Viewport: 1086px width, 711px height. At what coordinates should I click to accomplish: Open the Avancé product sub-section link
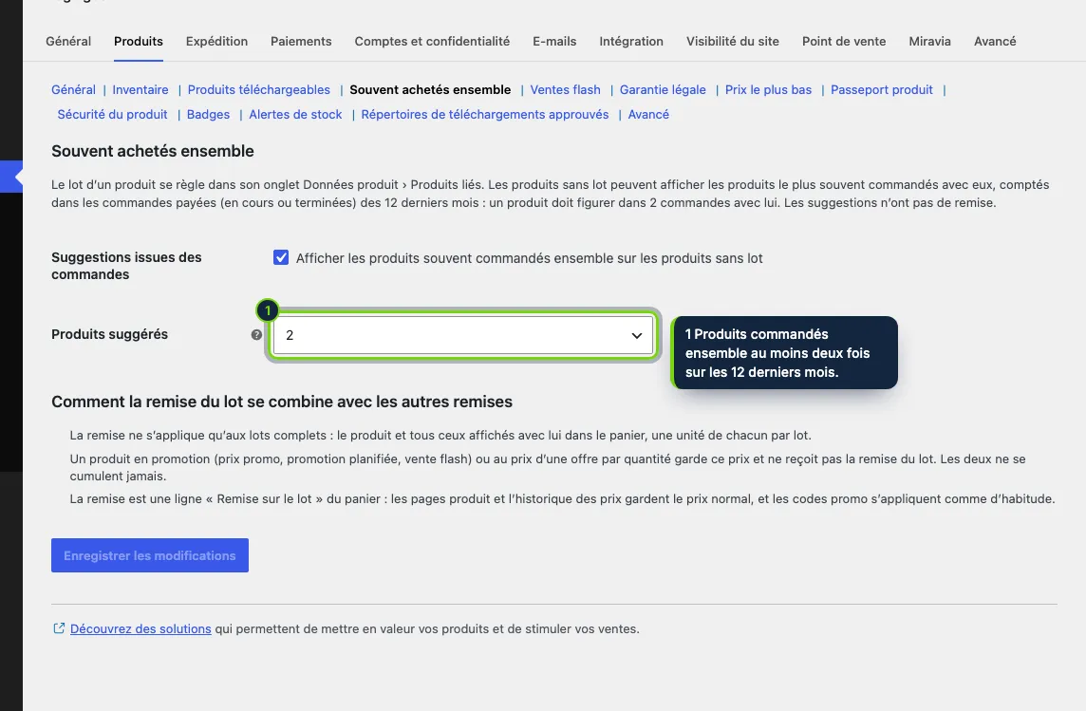click(x=648, y=114)
